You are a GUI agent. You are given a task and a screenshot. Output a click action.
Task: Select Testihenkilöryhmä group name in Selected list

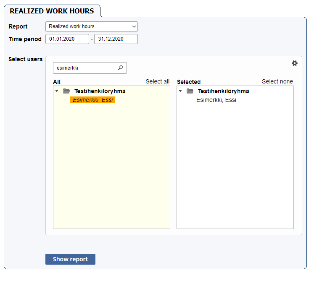(x=223, y=91)
